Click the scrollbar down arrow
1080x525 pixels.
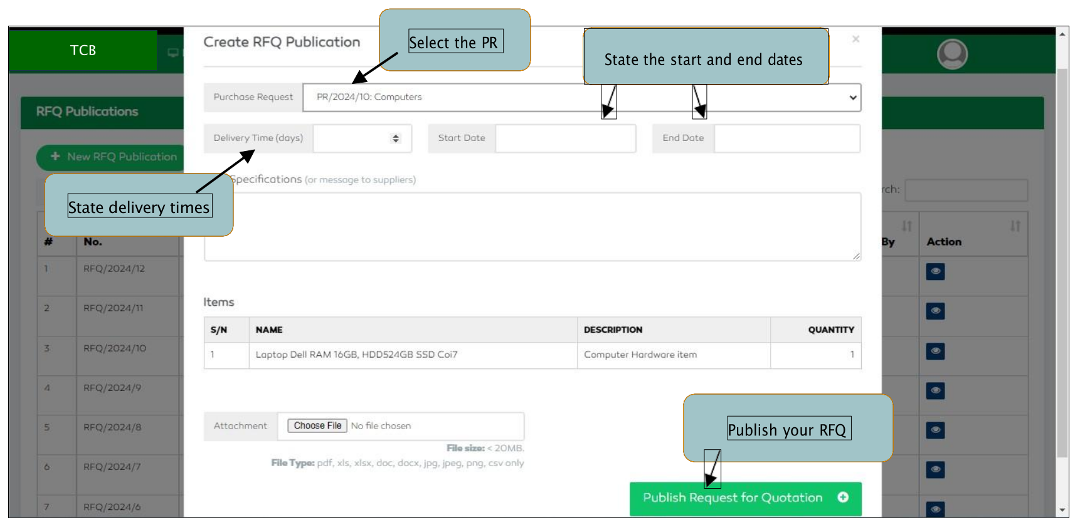click(1062, 510)
